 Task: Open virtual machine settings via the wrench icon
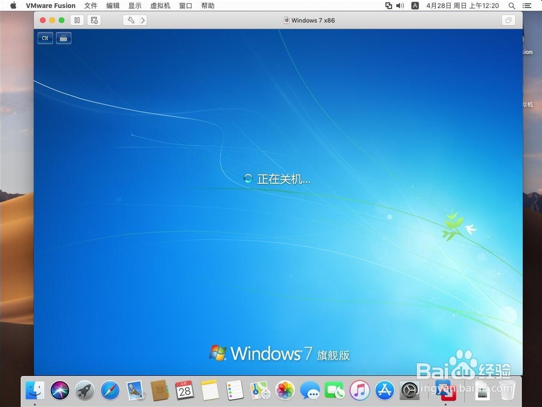tap(130, 20)
